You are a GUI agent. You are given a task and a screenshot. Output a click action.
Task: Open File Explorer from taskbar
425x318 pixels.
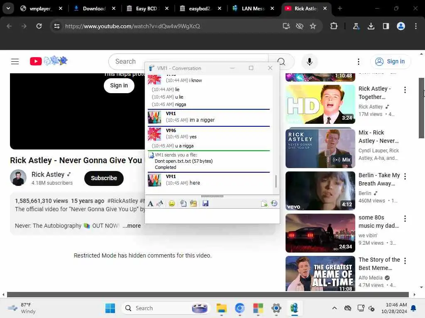[222, 308]
